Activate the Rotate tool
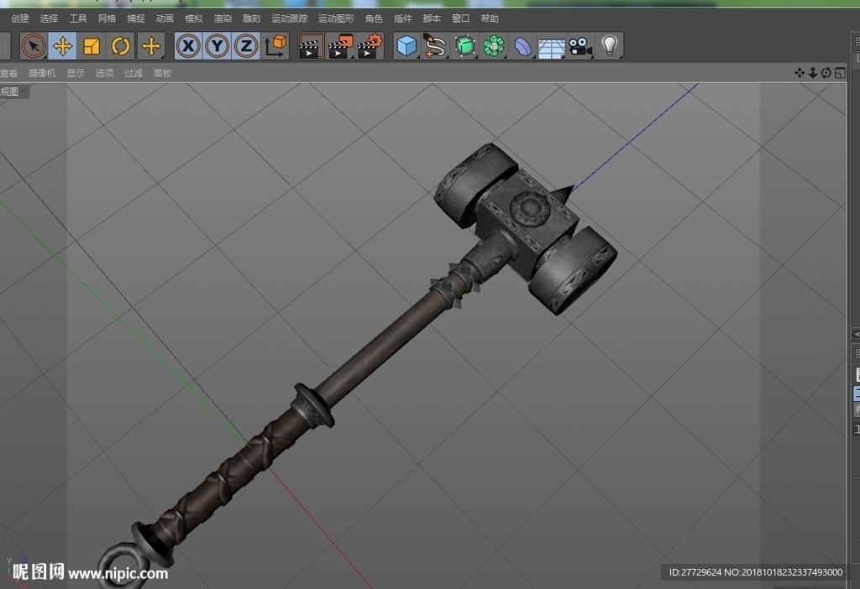Viewport: 860px width, 589px height. coord(121,46)
